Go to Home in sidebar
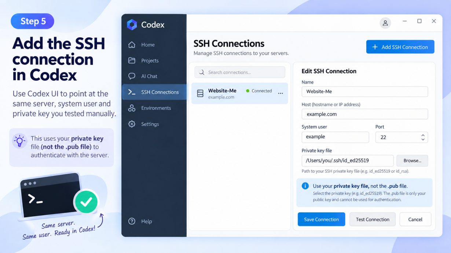Viewport: 451px width, 253px height. (154, 45)
